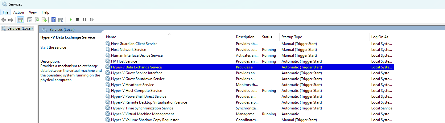The image size is (445, 123).
Task: Select Hyper-V Host Compute Service name
Action: click(x=137, y=91)
